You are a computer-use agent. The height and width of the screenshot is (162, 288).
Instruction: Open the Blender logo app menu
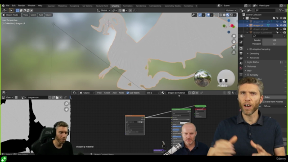tap(3, 6)
